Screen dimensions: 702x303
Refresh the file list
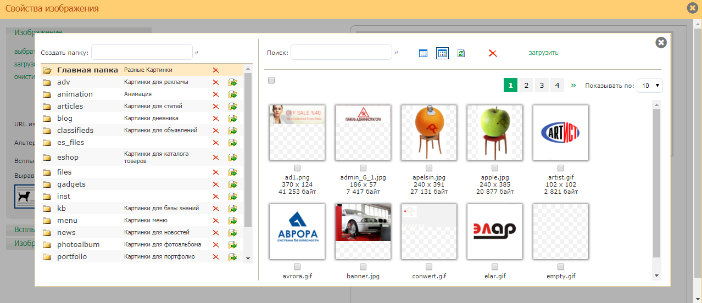(461, 53)
